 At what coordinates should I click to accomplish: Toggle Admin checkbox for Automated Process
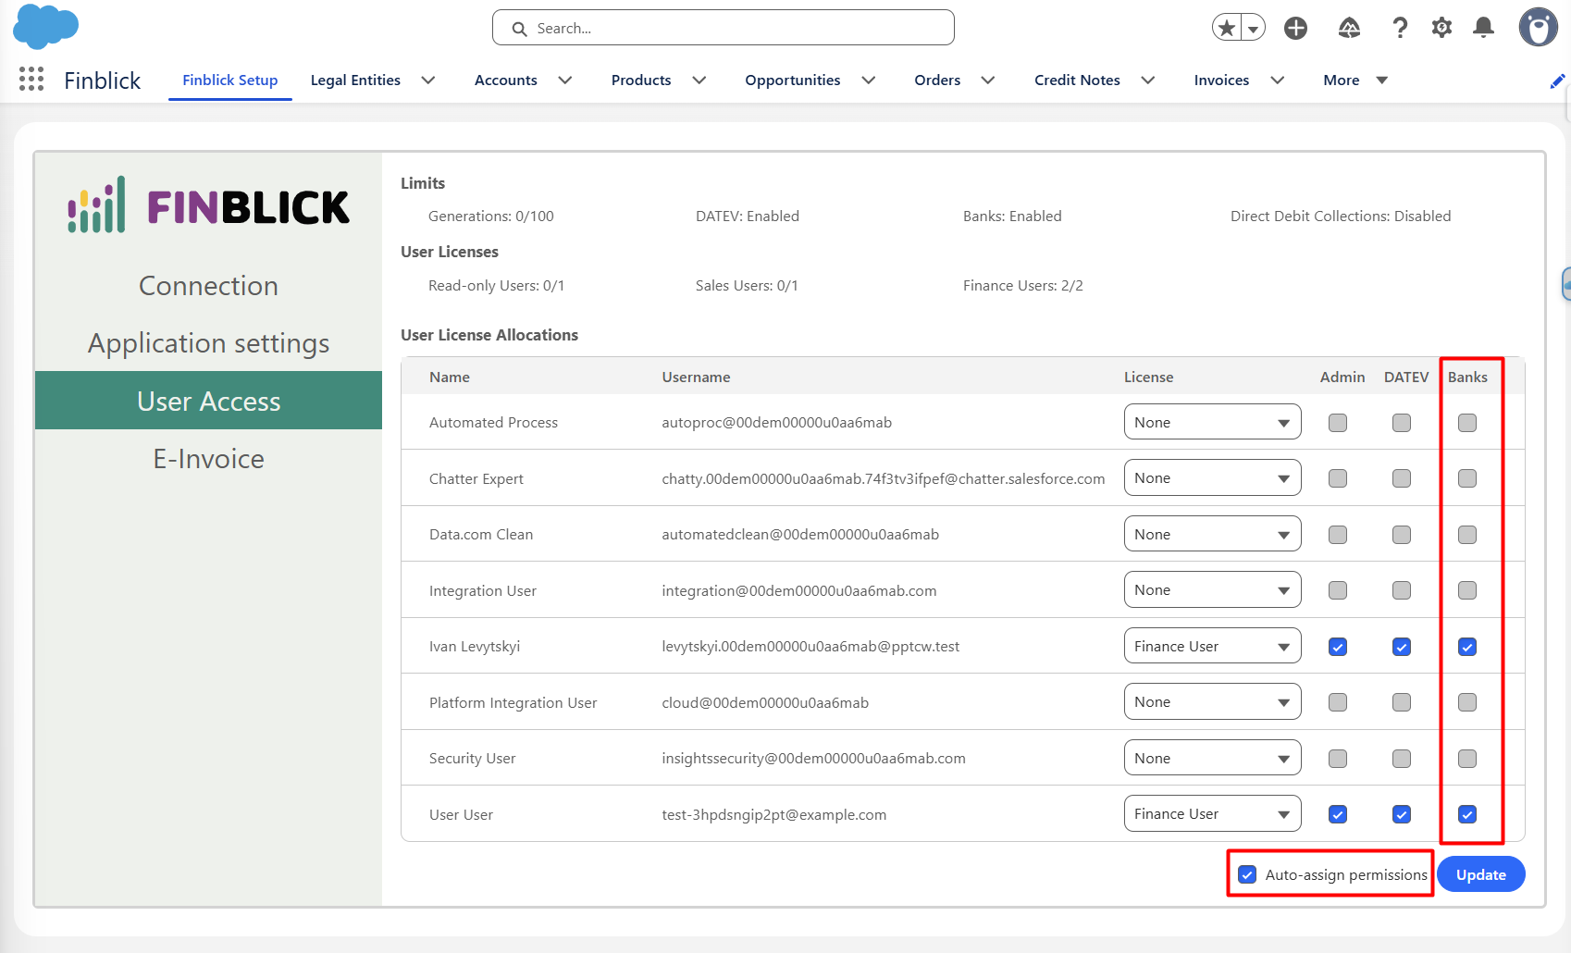(1338, 423)
